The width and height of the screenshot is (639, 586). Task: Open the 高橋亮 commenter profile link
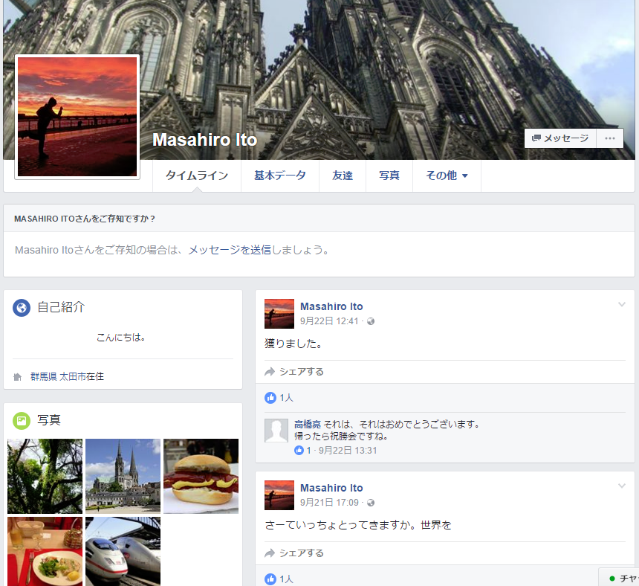(308, 424)
